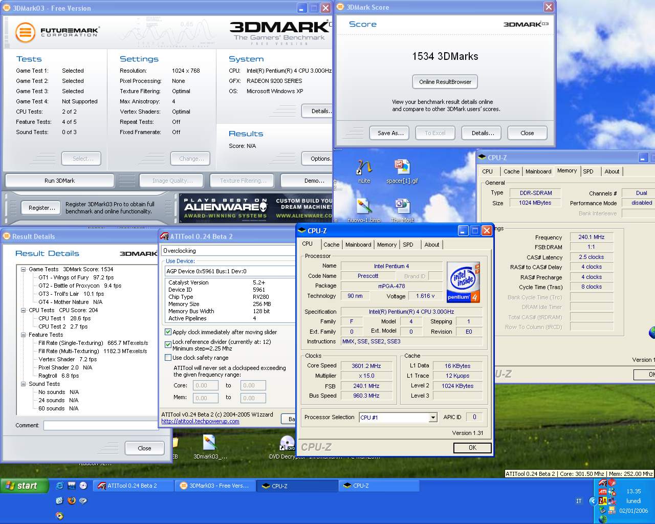Click the disc icon in Quick Launch
Screen dimensions: 655x524
83,486
